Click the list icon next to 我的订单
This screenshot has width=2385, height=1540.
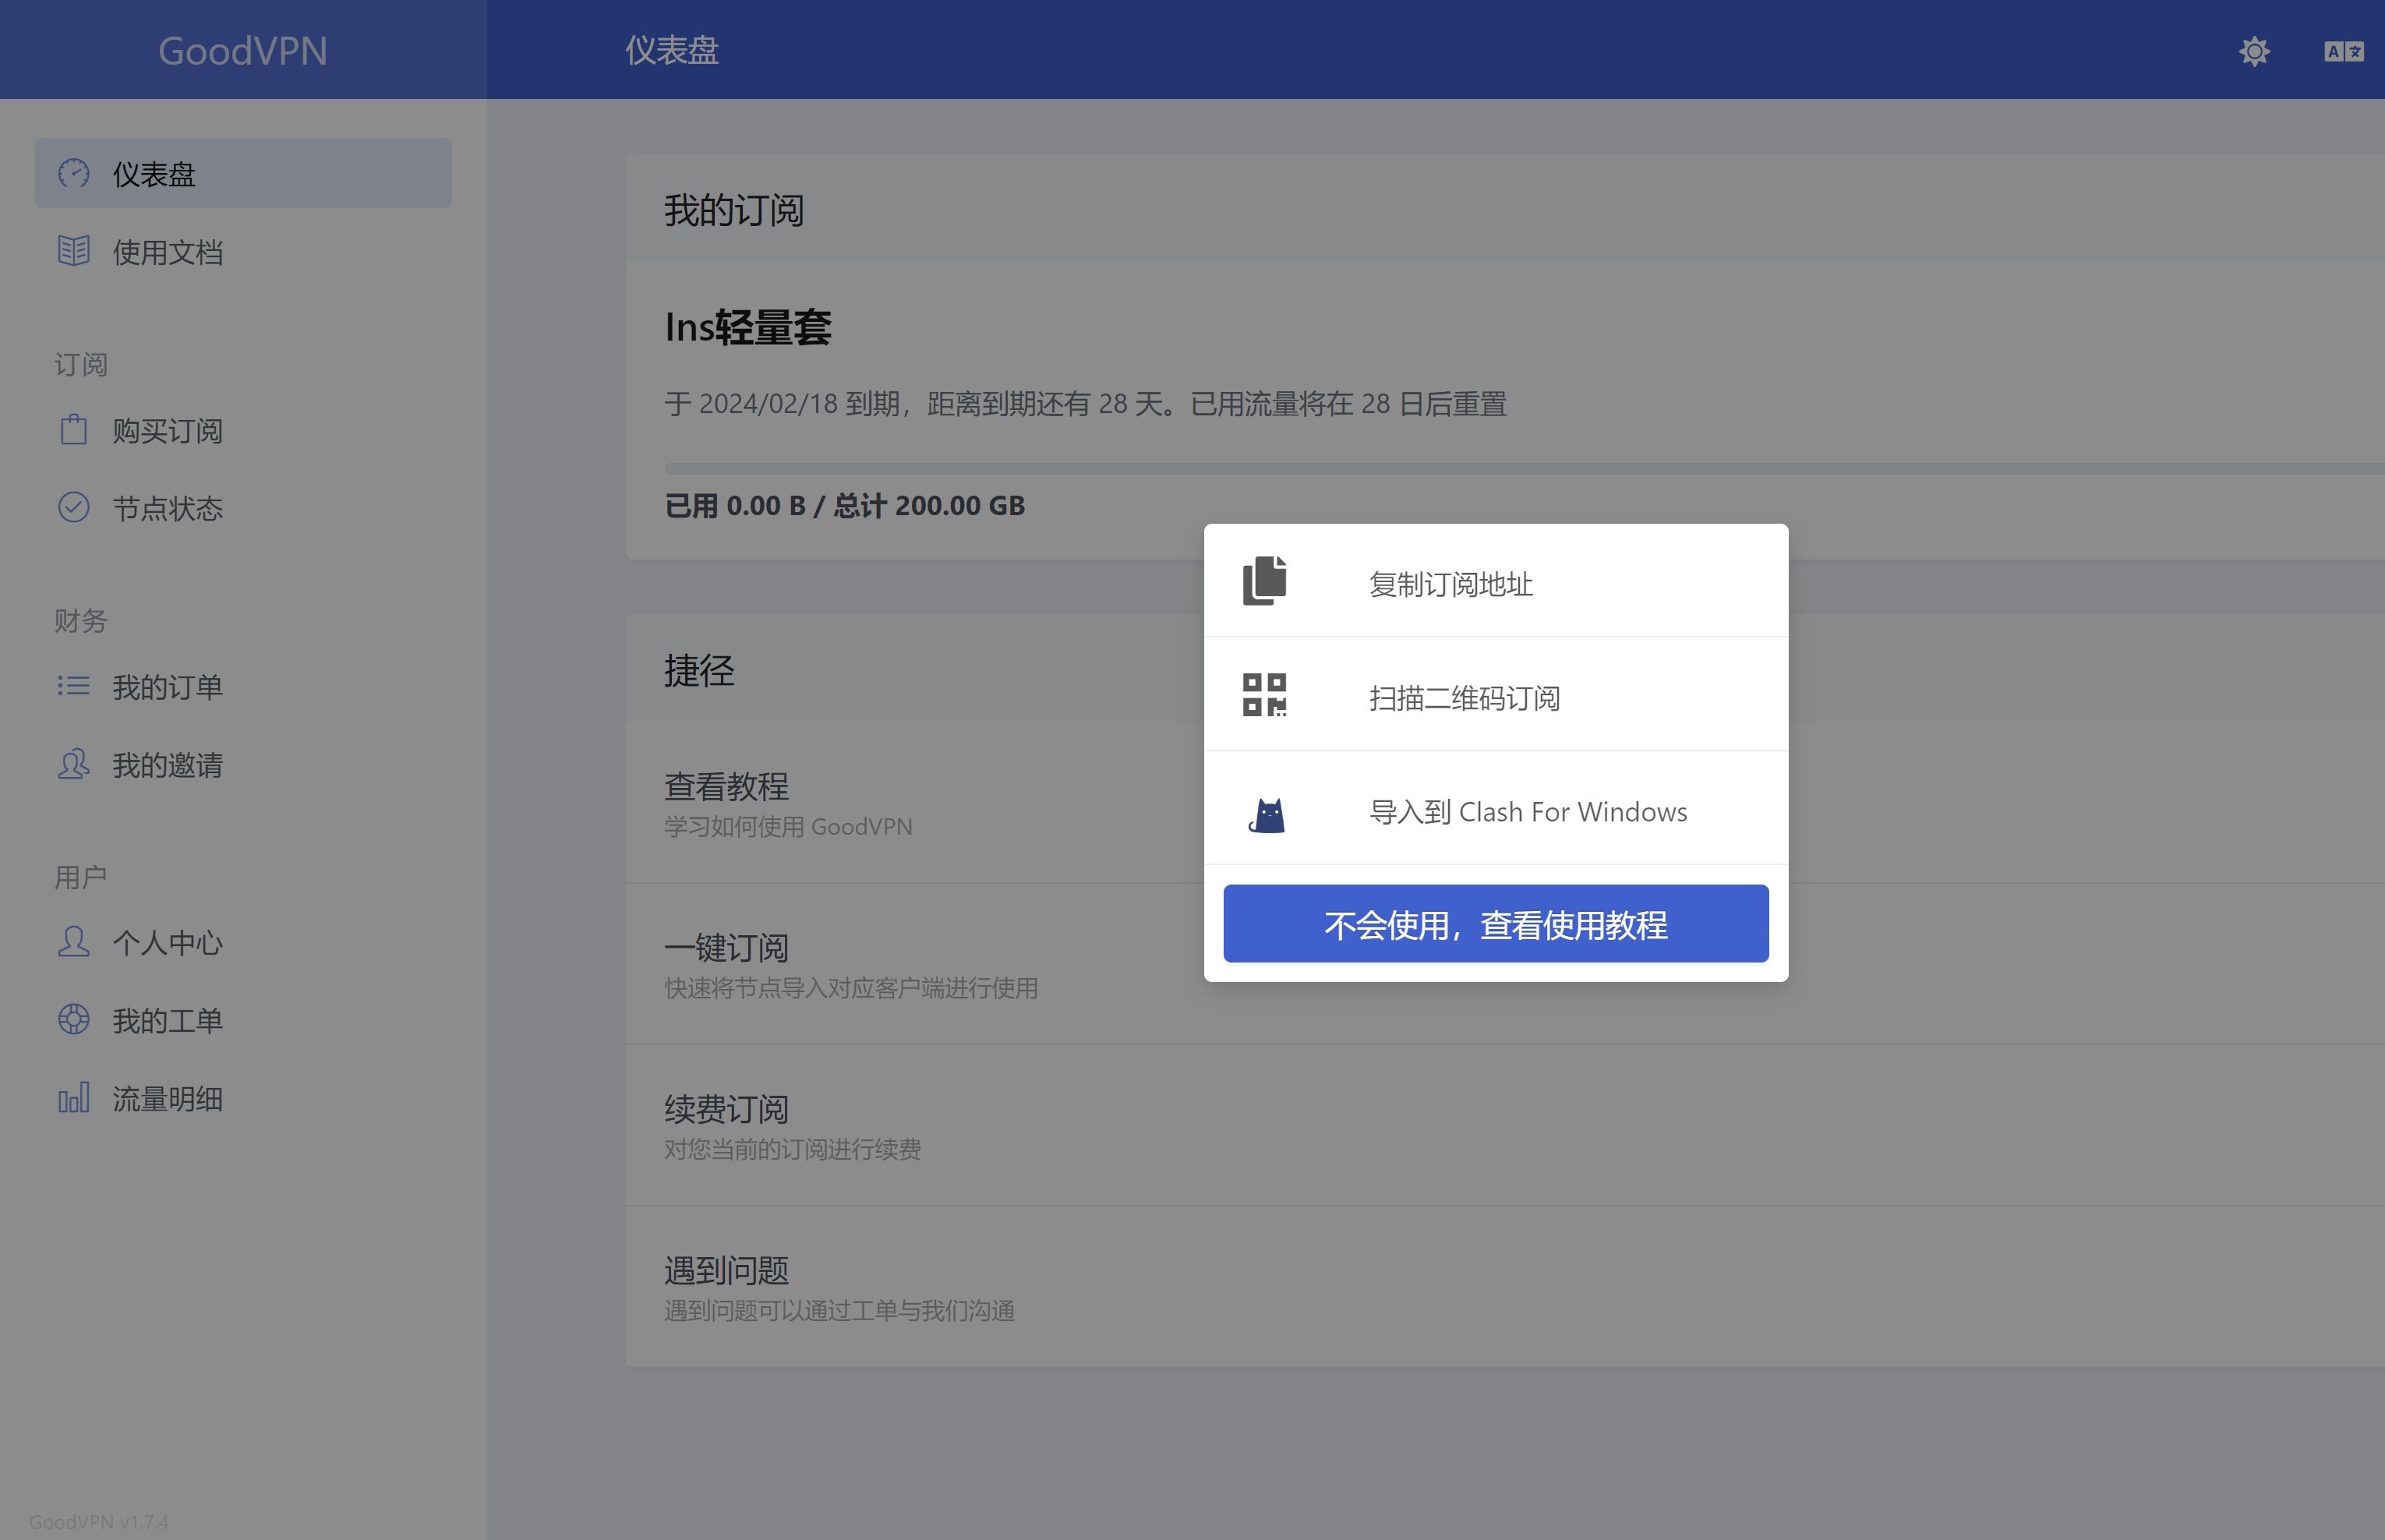click(73, 686)
